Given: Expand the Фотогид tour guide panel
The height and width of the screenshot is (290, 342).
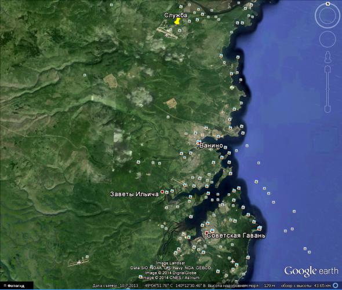Looking at the screenshot, I should click(16, 285).
